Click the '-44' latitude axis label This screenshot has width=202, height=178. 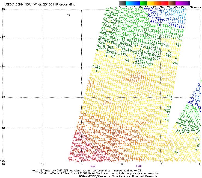click(2, 67)
